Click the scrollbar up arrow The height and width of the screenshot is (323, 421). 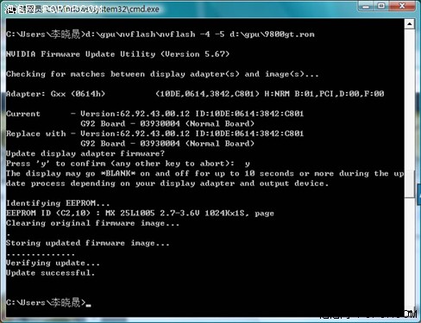410,24
